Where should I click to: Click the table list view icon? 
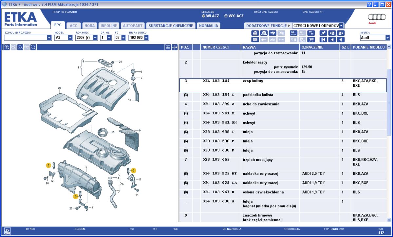[x=255, y=40]
